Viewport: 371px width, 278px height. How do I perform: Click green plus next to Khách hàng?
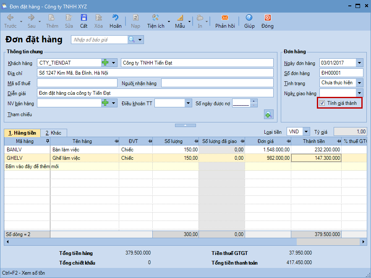click(105, 63)
